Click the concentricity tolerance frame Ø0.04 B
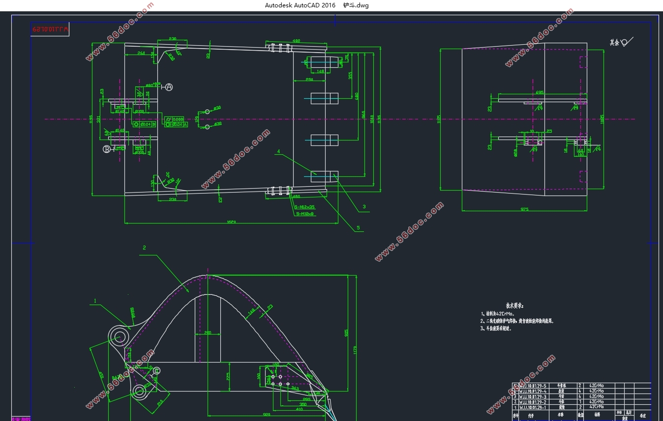663x421 pixels. 144,124
